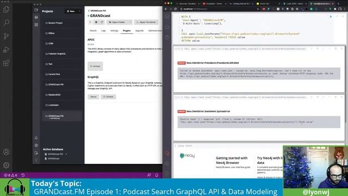348x196 pixels.
Task: Select the Central Park project
Action: coord(62,74)
